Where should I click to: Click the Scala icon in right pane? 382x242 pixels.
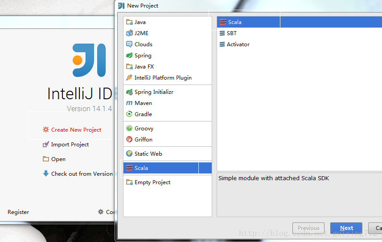pos(223,22)
